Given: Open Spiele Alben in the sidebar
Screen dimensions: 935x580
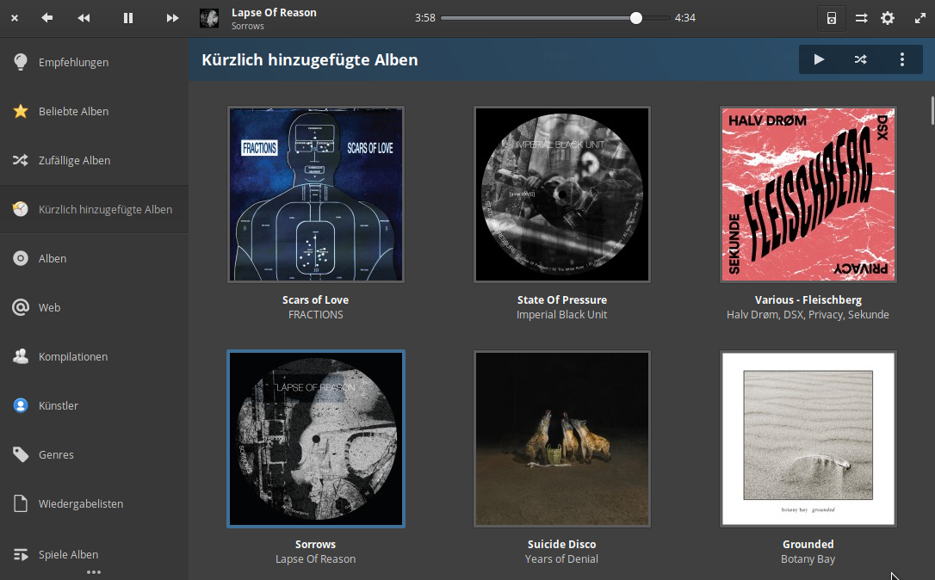Looking at the screenshot, I should point(94,554).
